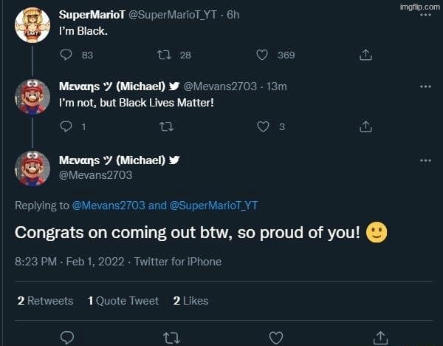
Task: Like the SuperMarioT tweet with 369 likes
Action: tap(261, 55)
